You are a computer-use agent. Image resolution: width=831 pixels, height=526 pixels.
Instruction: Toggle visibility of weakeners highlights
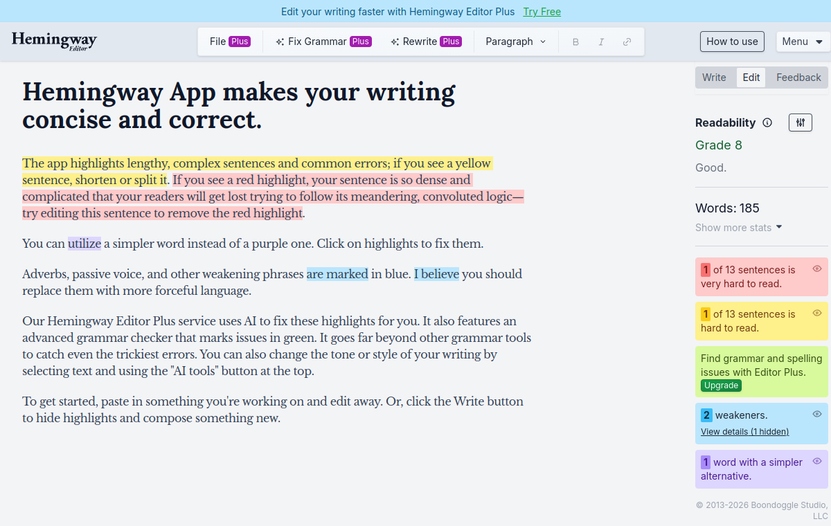(x=817, y=414)
